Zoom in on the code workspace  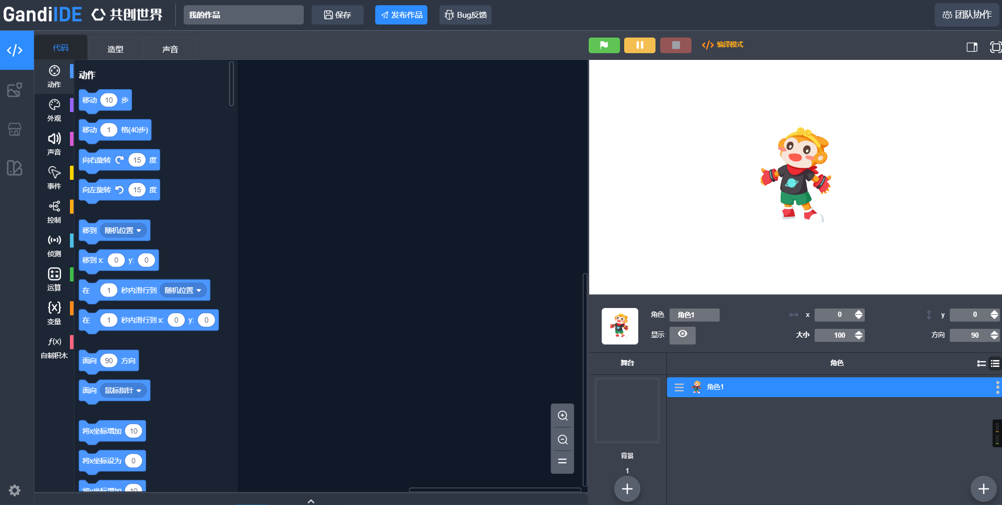click(x=563, y=415)
